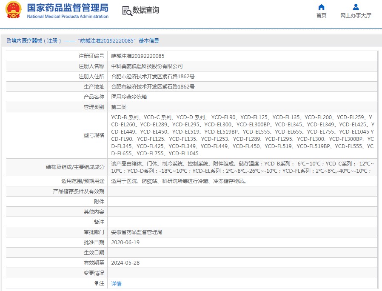Click the 适用范围/预期用途 label
This screenshot has height=291, width=382.
coord(83,181)
